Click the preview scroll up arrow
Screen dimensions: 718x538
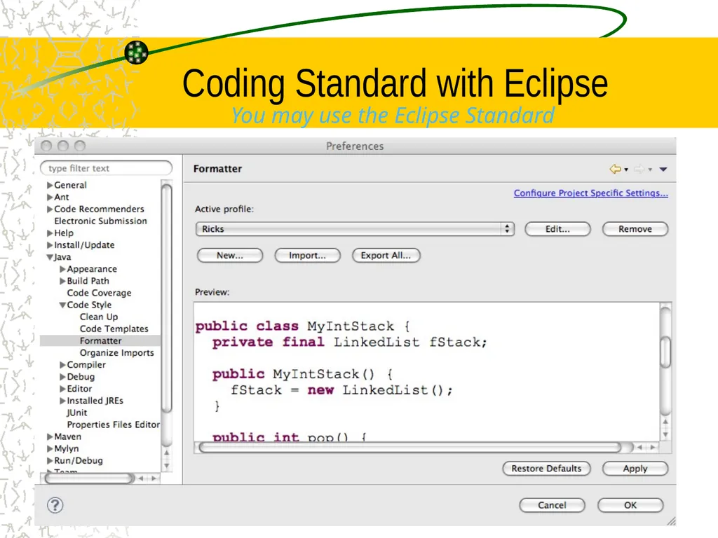pos(665,421)
